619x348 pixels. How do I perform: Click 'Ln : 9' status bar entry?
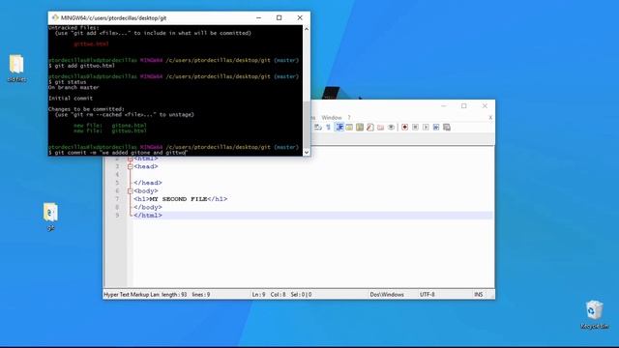pos(259,295)
